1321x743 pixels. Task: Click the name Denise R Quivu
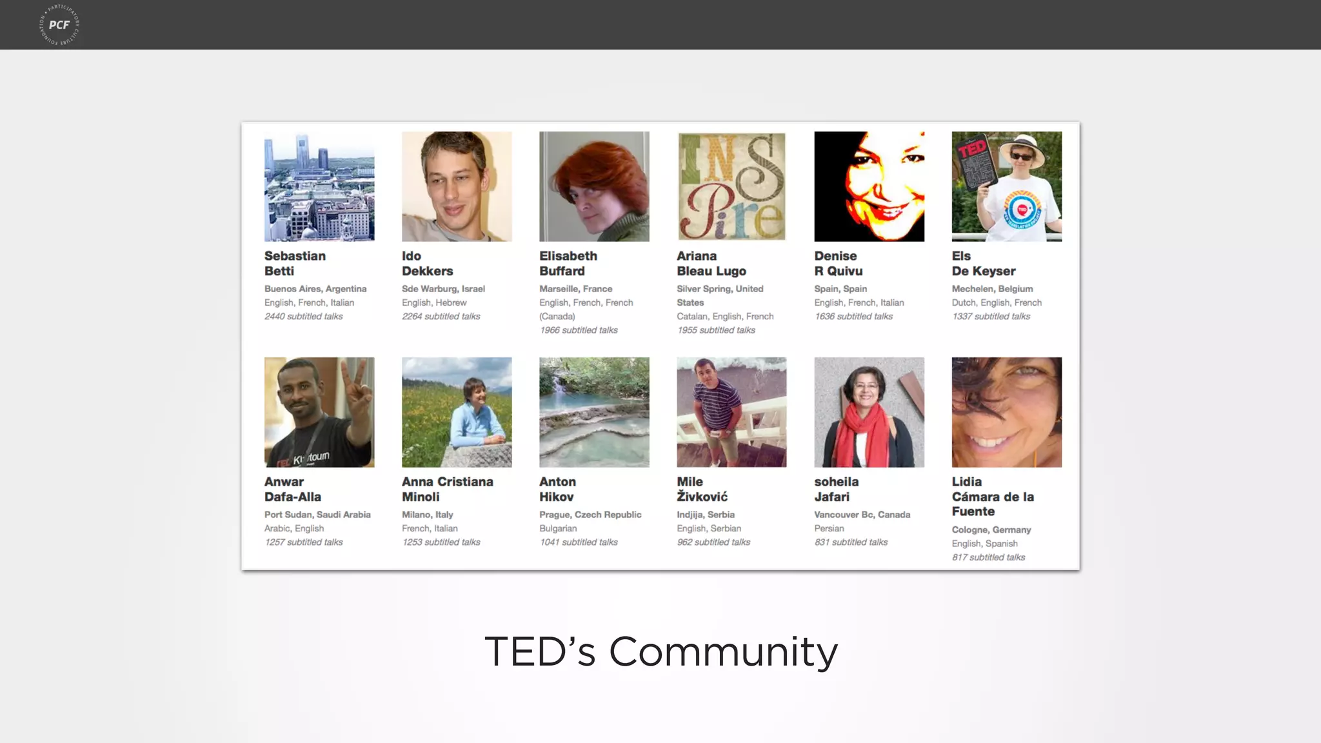coord(838,263)
